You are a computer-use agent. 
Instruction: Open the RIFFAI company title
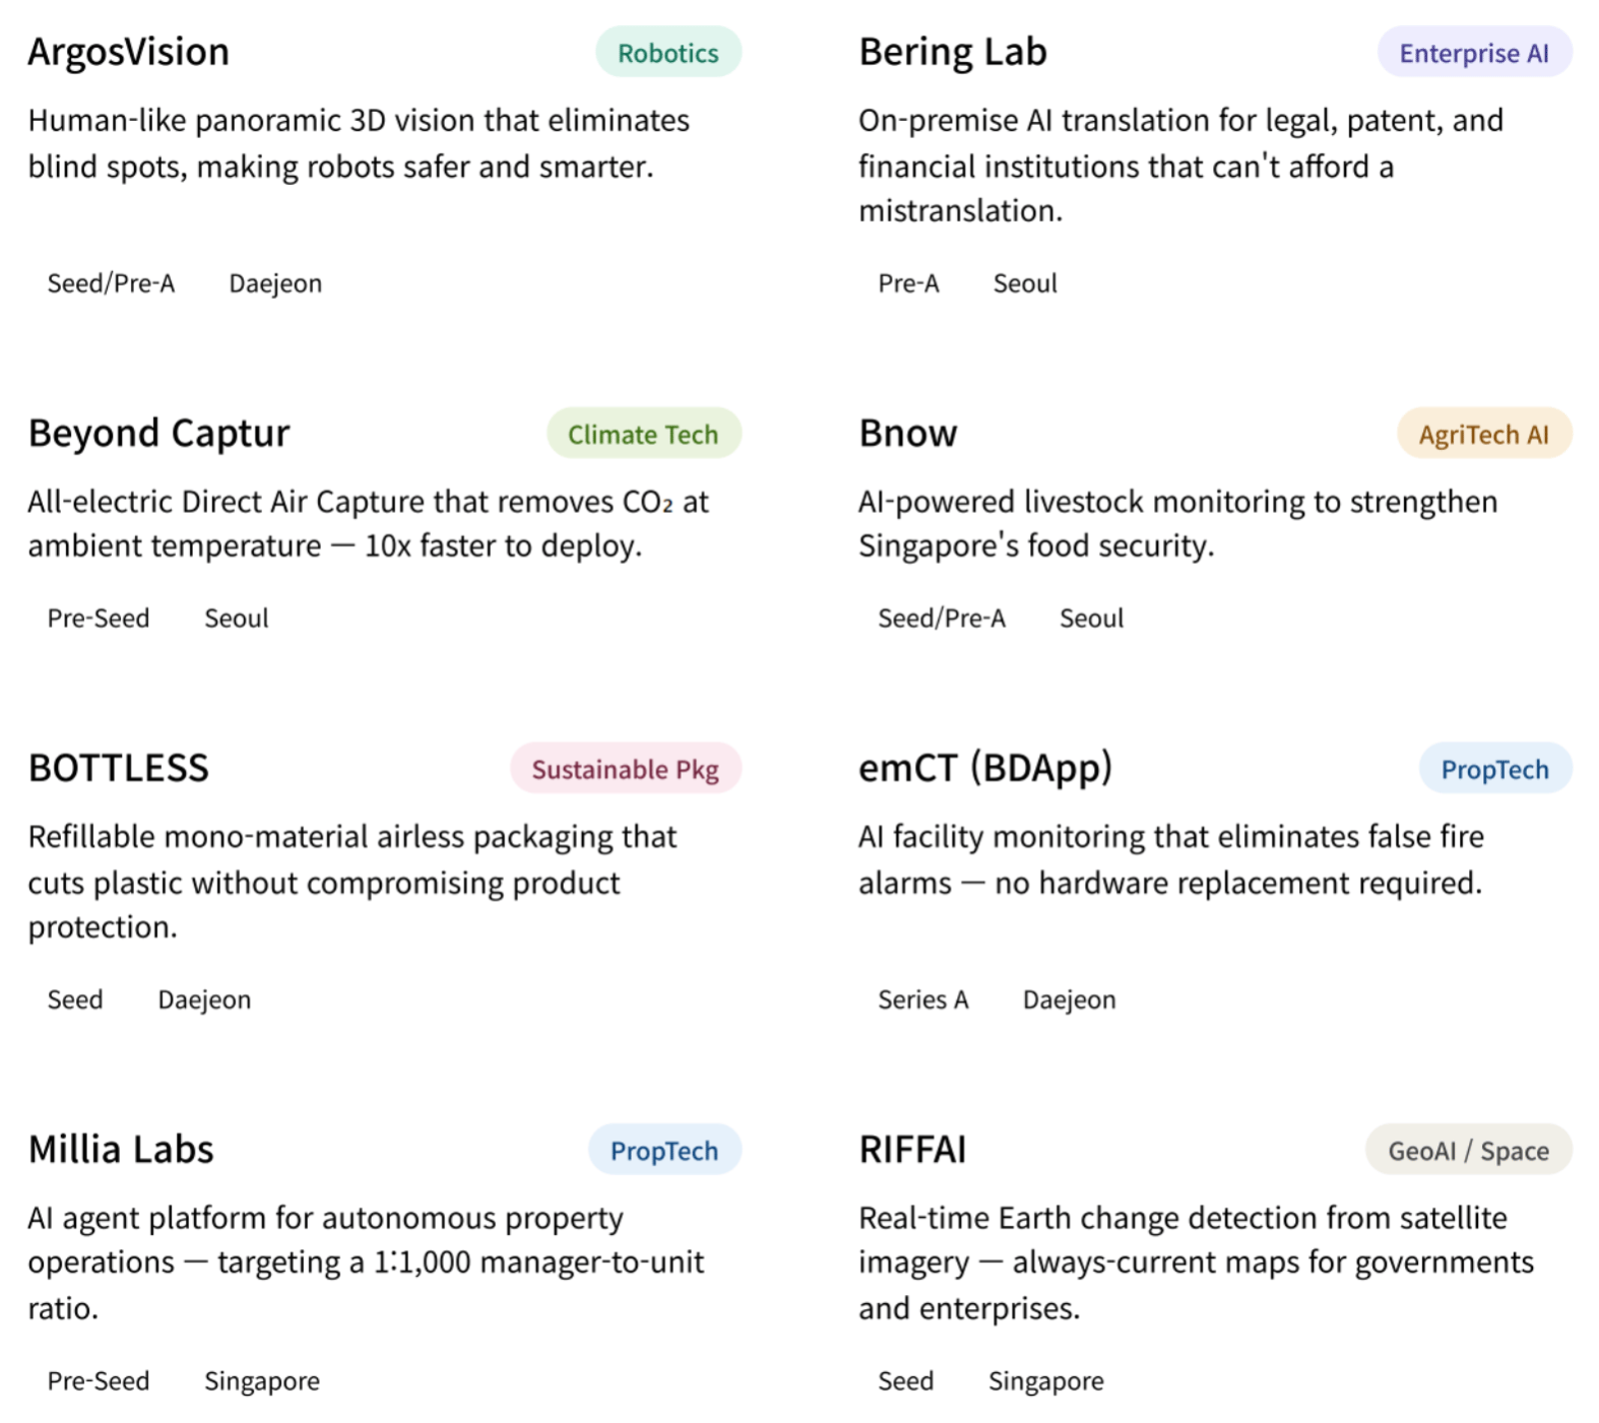[912, 1150]
